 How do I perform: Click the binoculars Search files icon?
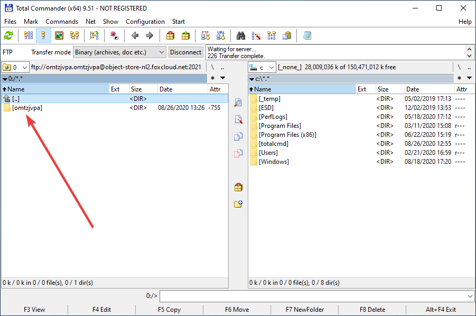point(241,36)
